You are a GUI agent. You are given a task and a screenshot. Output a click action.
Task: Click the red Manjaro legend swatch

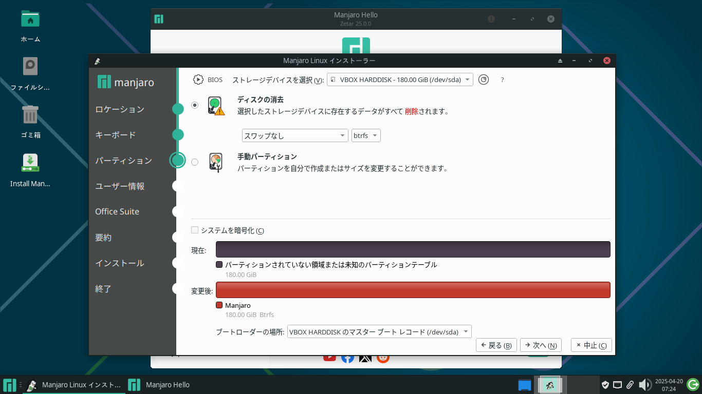[x=219, y=305]
